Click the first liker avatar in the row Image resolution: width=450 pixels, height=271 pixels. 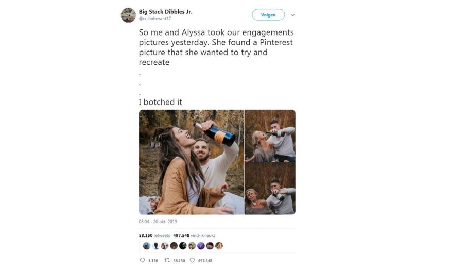tap(146, 246)
